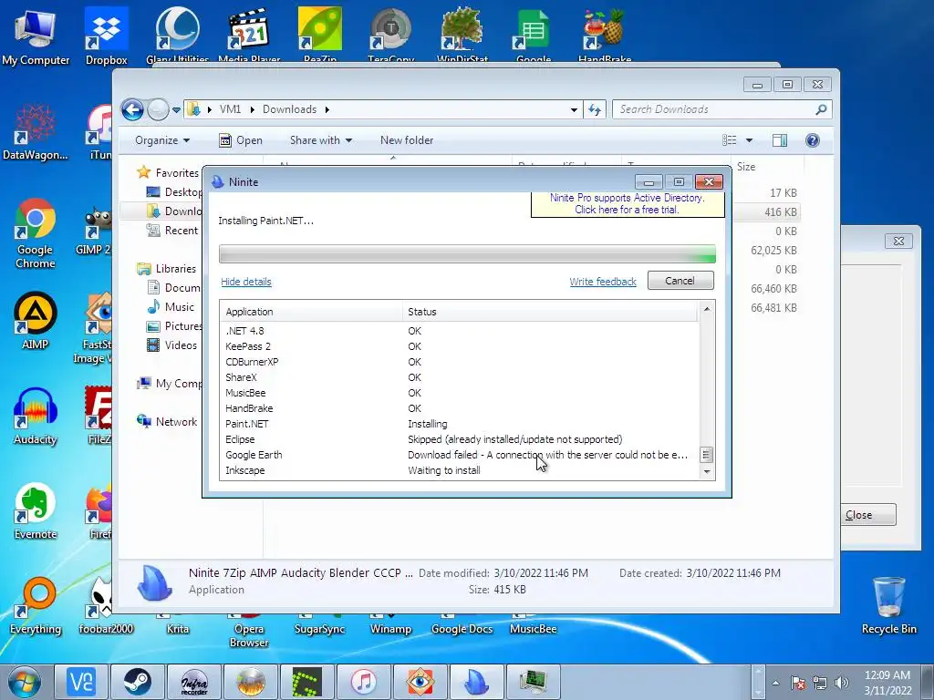Click the Ninite Pro free trial banner

point(628,203)
